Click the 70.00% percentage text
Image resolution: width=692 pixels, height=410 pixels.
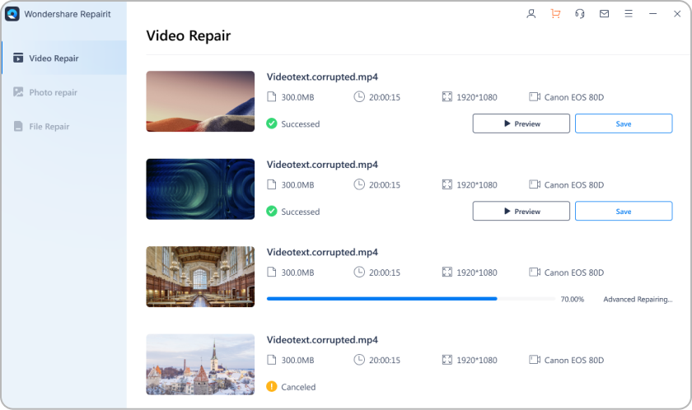572,300
